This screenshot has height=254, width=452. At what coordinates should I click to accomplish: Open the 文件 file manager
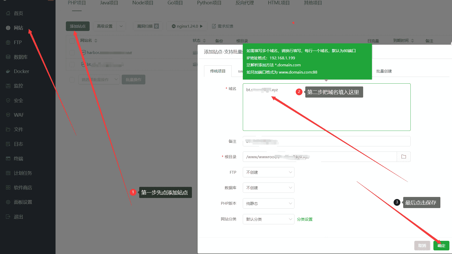pos(18,129)
